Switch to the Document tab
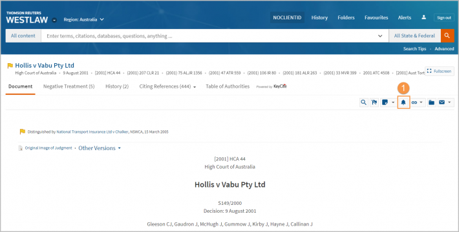Image resolution: width=459 pixels, height=232 pixels. [x=21, y=86]
